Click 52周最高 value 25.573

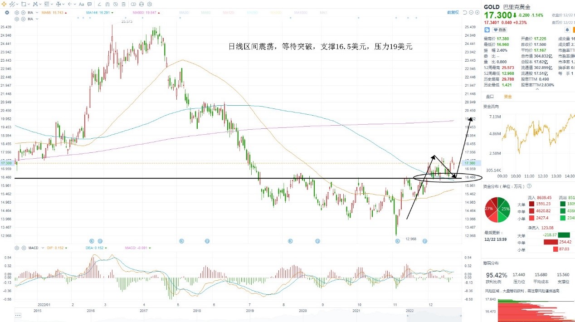click(x=508, y=68)
